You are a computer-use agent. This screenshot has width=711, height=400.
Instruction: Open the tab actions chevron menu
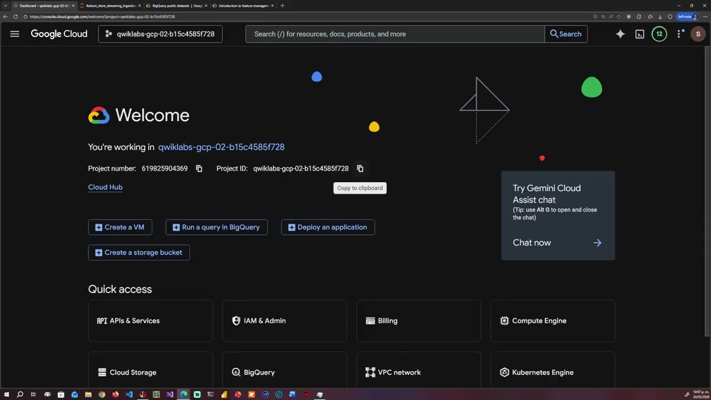5,6
